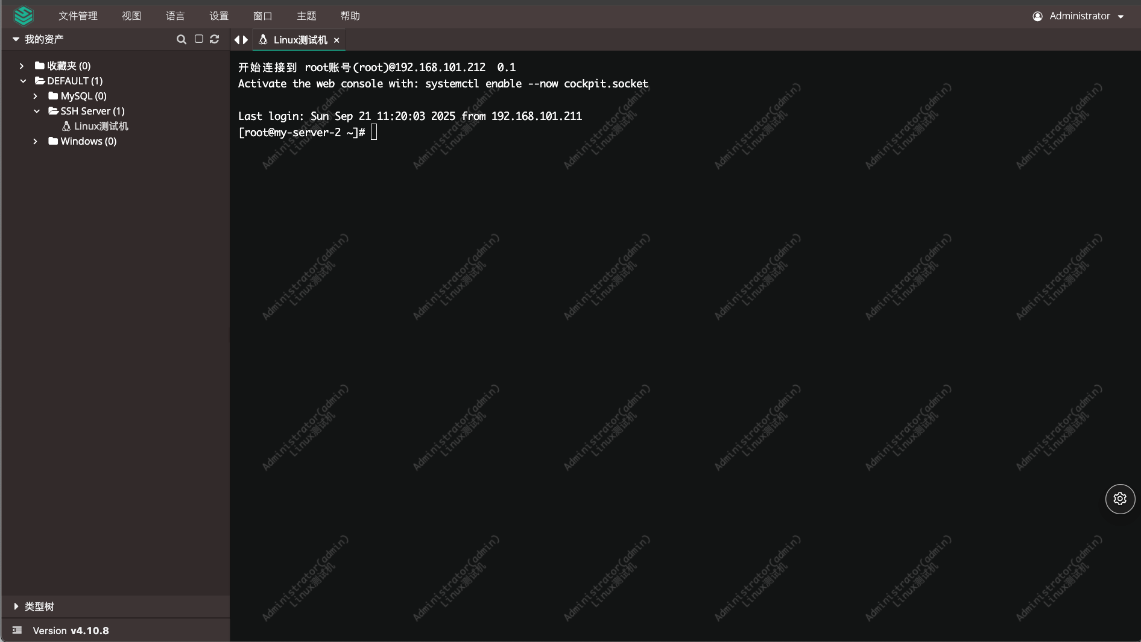The image size is (1141, 642).
Task: Expand the 类型树 section
Action: click(16, 606)
